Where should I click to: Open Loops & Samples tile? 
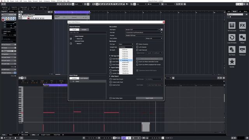232,38
